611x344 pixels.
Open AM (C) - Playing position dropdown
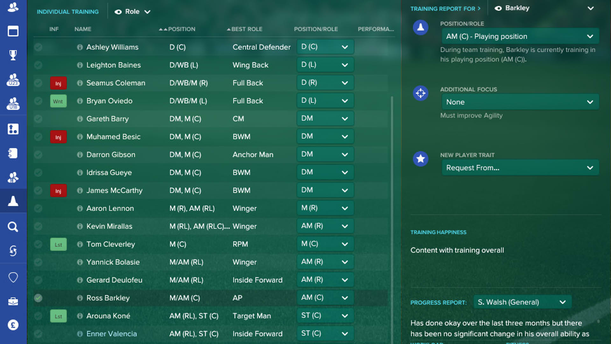tap(520, 36)
